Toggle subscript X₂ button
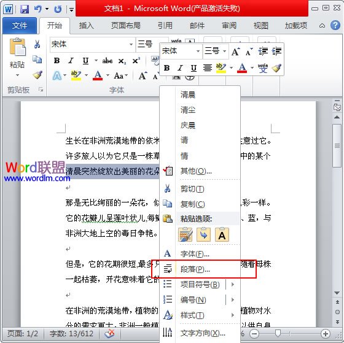This screenshot has height=343, width=344. [122, 61]
